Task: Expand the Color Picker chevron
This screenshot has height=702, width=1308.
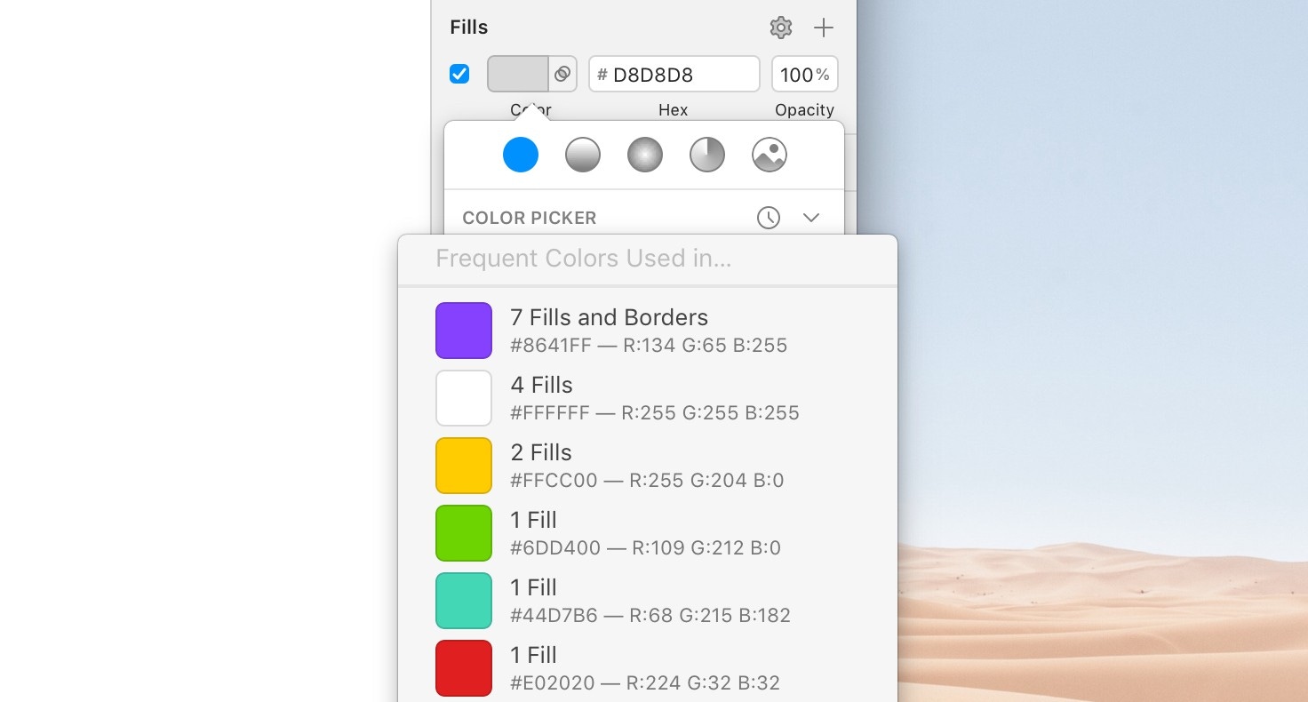Action: [x=811, y=218]
